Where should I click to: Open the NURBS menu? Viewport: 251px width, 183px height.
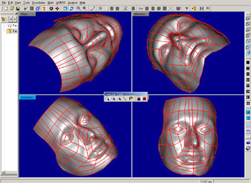click(61, 3)
